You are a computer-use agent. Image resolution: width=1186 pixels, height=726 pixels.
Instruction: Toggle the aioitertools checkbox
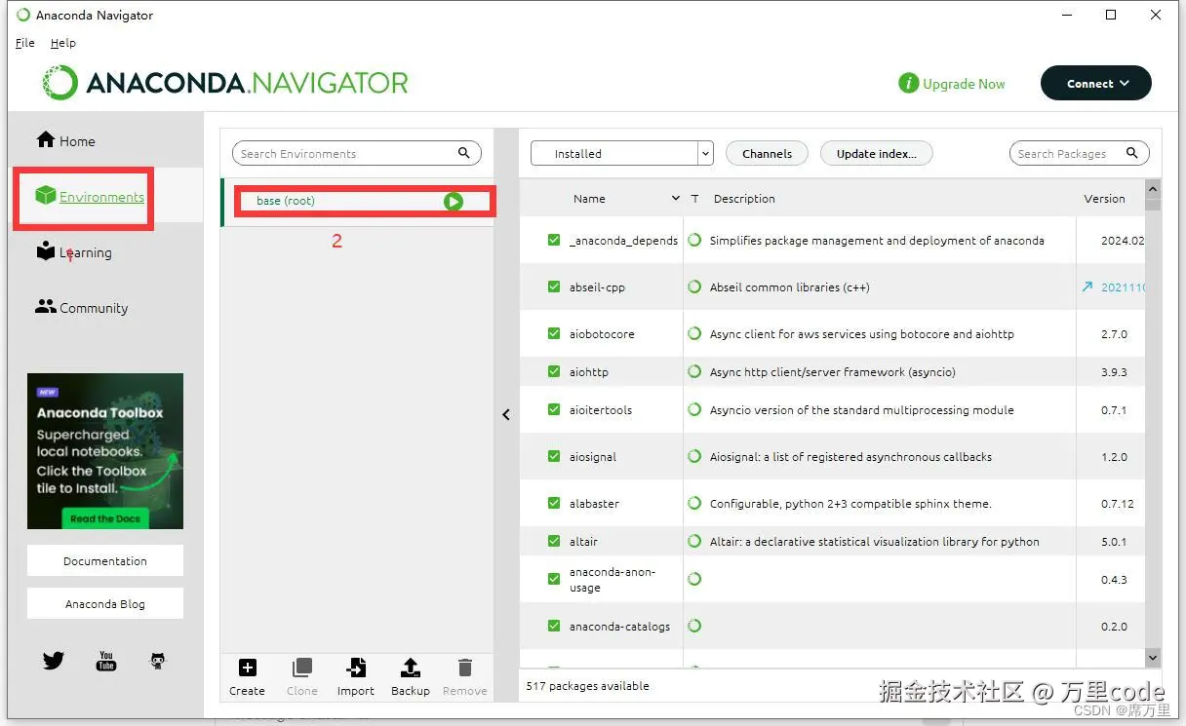[554, 409]
